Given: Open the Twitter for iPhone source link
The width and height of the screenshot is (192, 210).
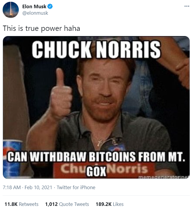Looking at the screenshot, I should click(x=76, y=187).
